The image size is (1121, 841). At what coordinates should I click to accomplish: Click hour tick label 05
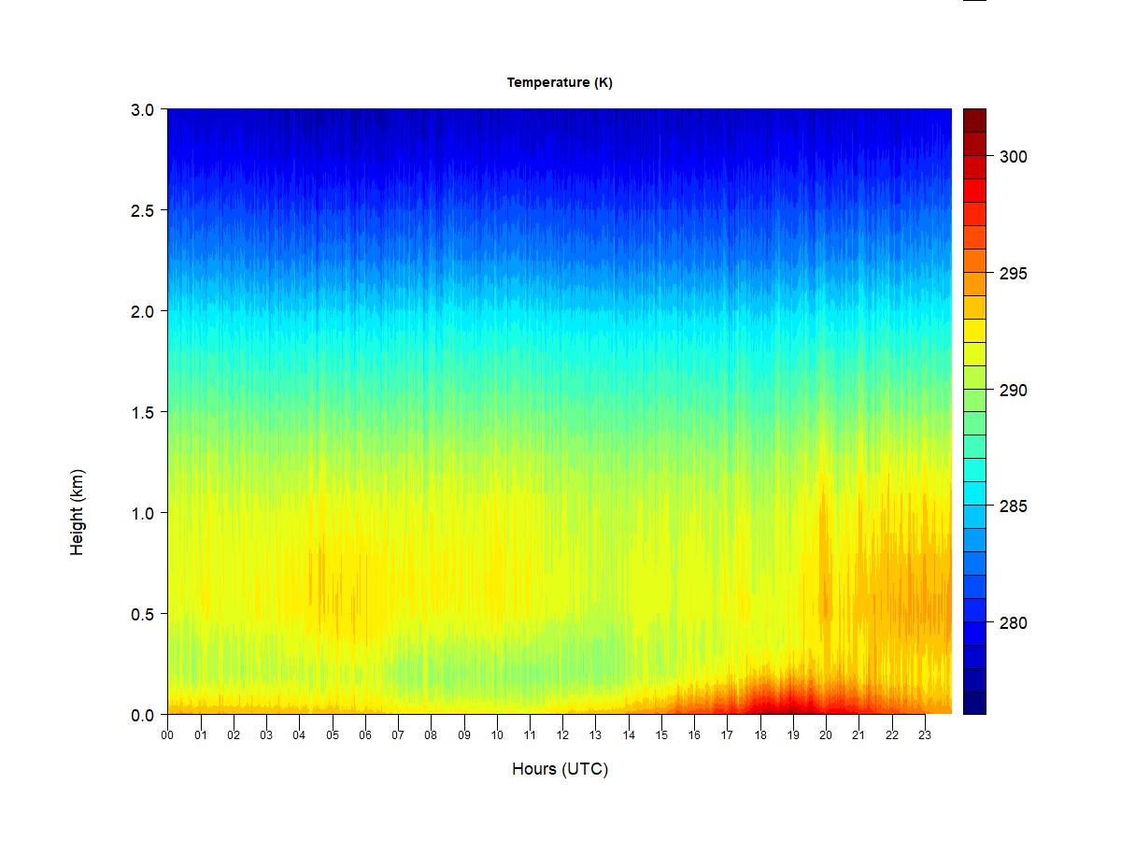point(333,735)
